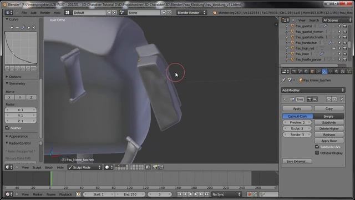Click the Blender info header editor icon
The image size is (355, 200).
[x=9, y=12]
